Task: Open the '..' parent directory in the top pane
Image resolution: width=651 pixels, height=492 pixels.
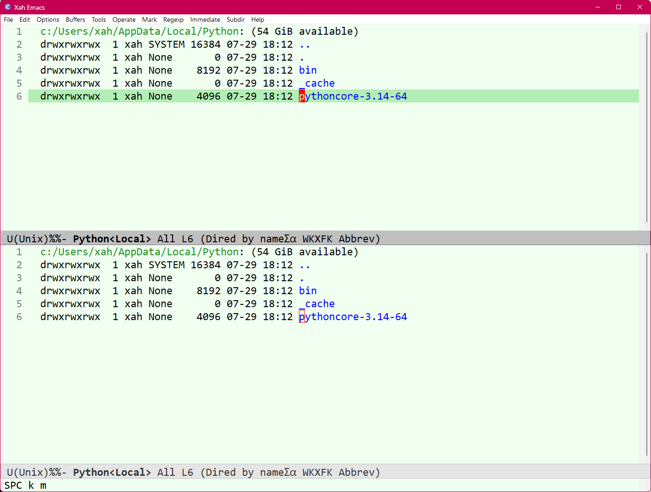Action: pos(305,44)
